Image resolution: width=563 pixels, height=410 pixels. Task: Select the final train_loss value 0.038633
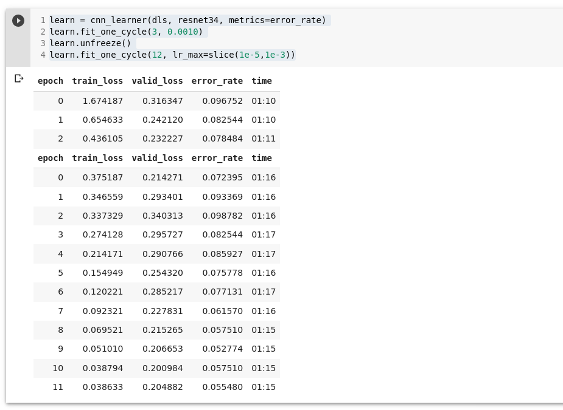tap(103, 387)
